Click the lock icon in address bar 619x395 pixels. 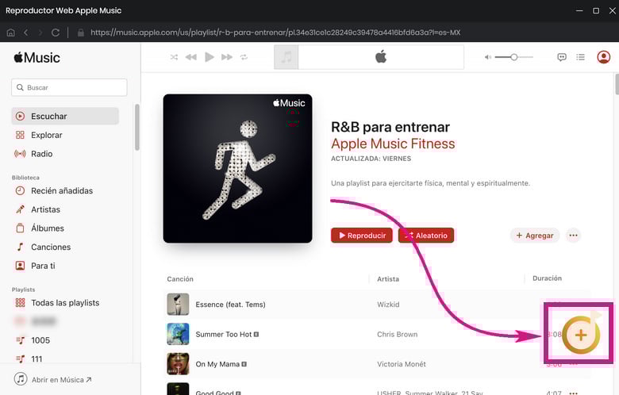coord(80,33)
